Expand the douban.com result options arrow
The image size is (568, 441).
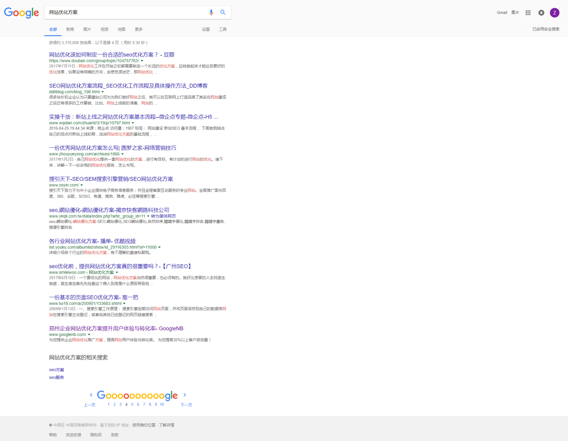[142, 61]
